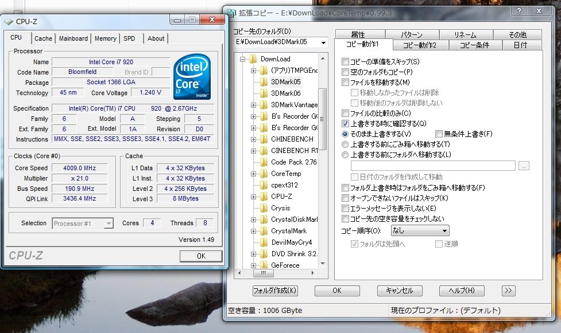Expand the CoreTemp folder node

[253, 174]
